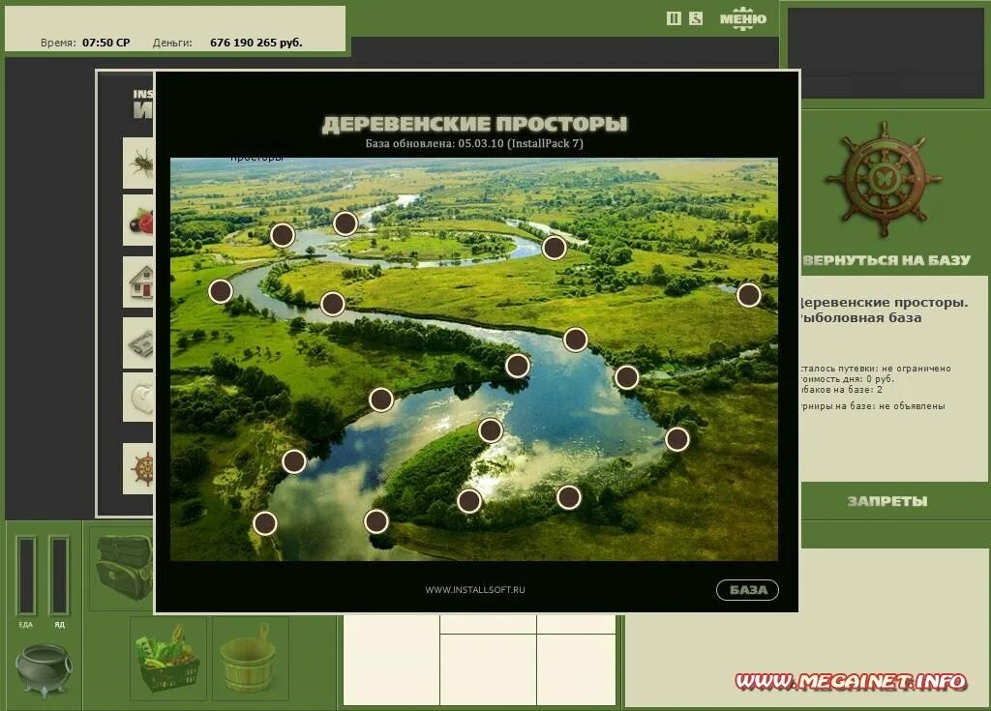991x711 pixels.
Task: Select the topmost fishing spot marker on the map
Action: (345, 223)
